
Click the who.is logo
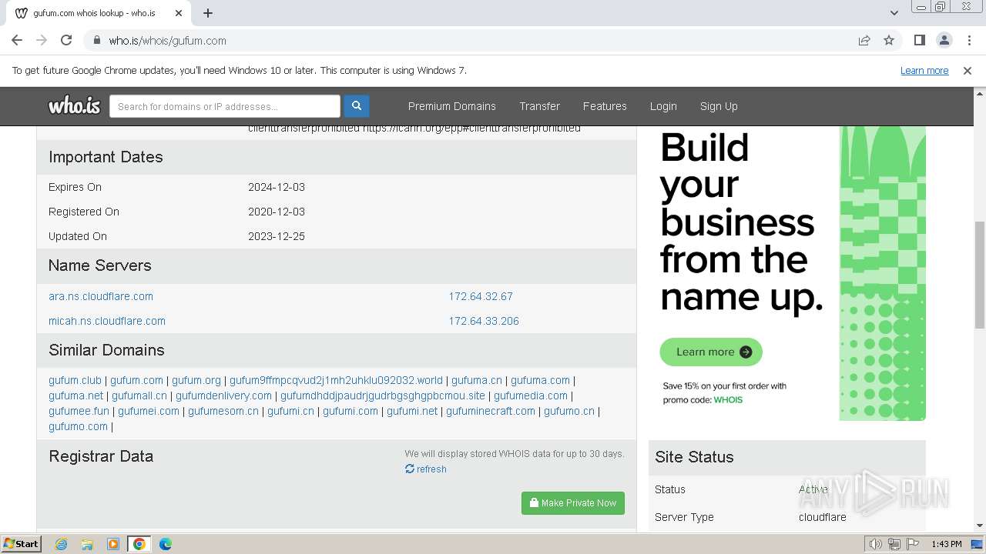click(x=75, y=106)
